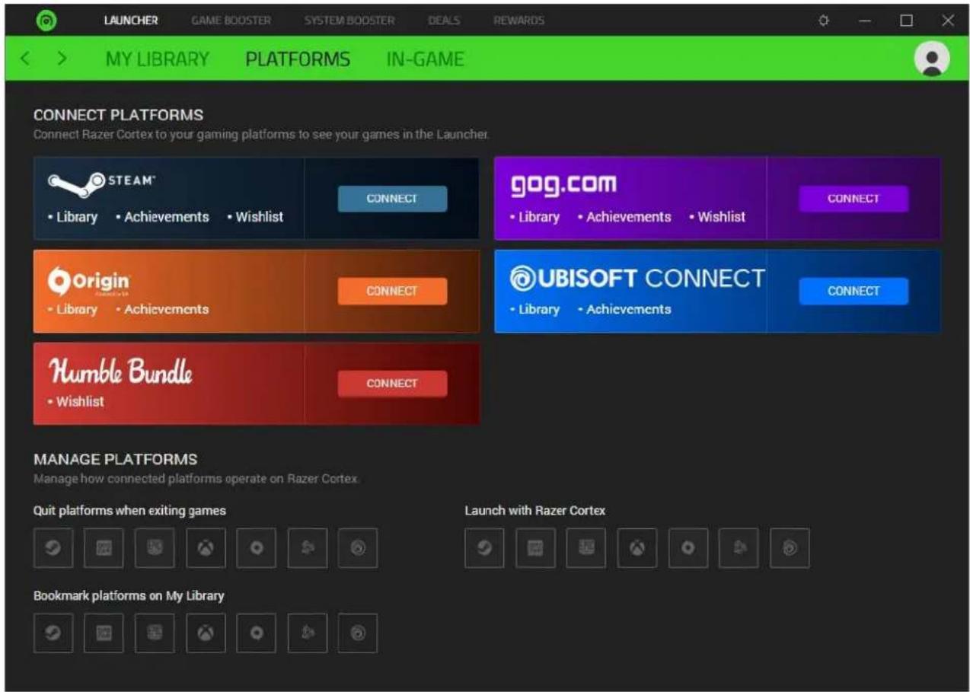Select the Platforms section
This screenshot has height=692, width=970.
click(298, 59)
